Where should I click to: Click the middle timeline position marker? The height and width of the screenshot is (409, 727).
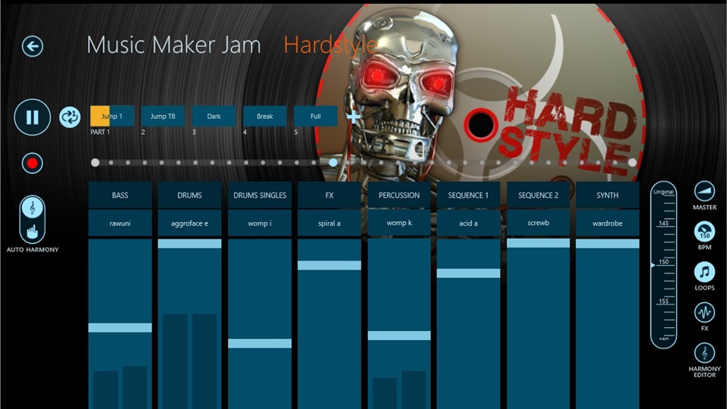tap(333, 162)
